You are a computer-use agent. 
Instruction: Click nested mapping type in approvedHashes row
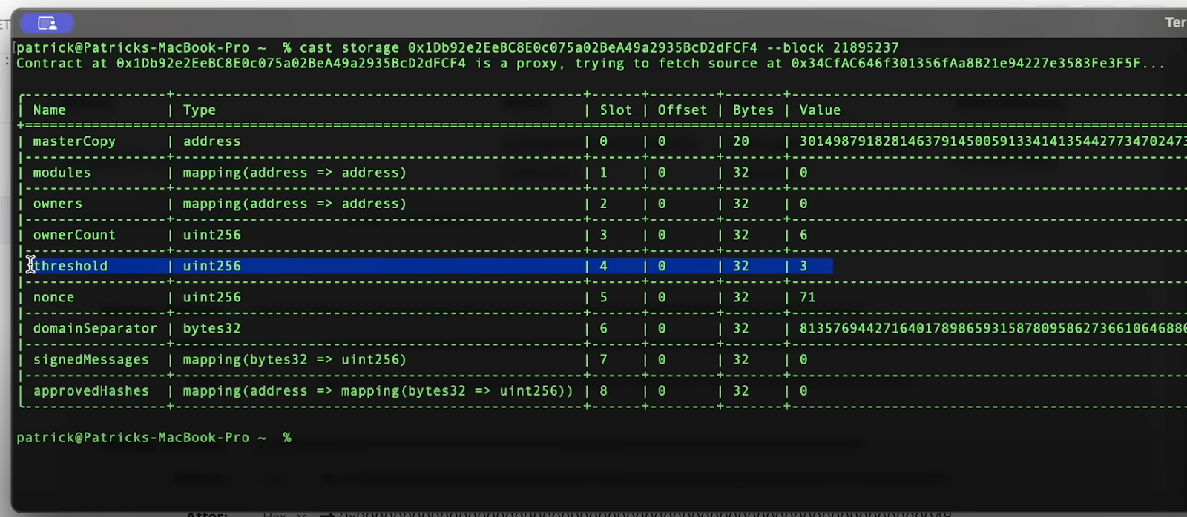tap(378, 390)
